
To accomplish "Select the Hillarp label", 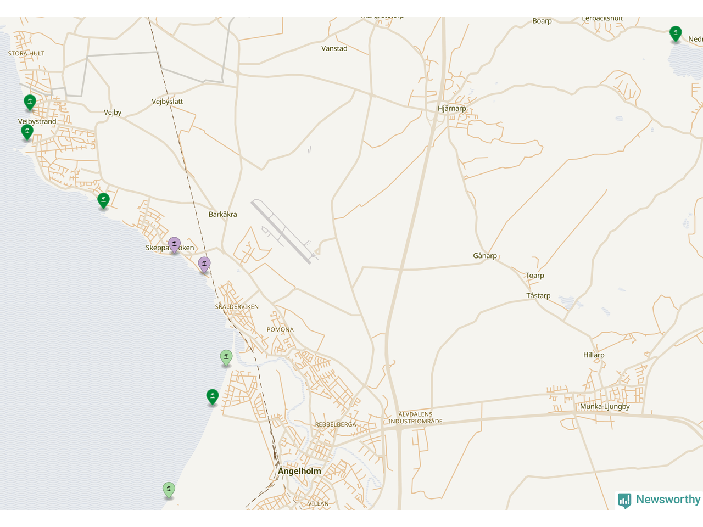I will (x=594, y=355).
